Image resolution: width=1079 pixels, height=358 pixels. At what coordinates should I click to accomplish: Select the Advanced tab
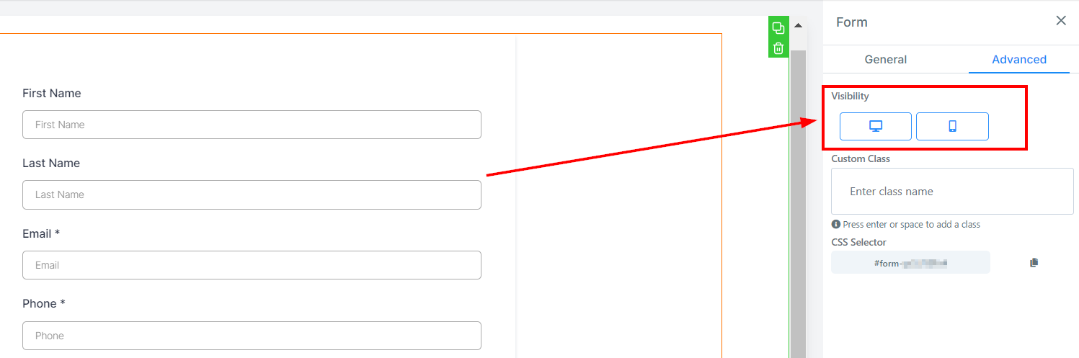[x=1019, y=59]
